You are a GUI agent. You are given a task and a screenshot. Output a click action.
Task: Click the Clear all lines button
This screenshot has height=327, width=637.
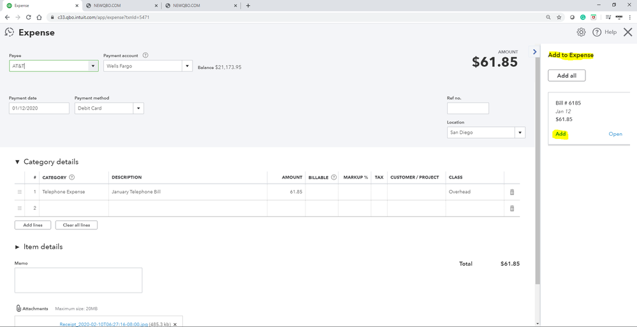77,225
